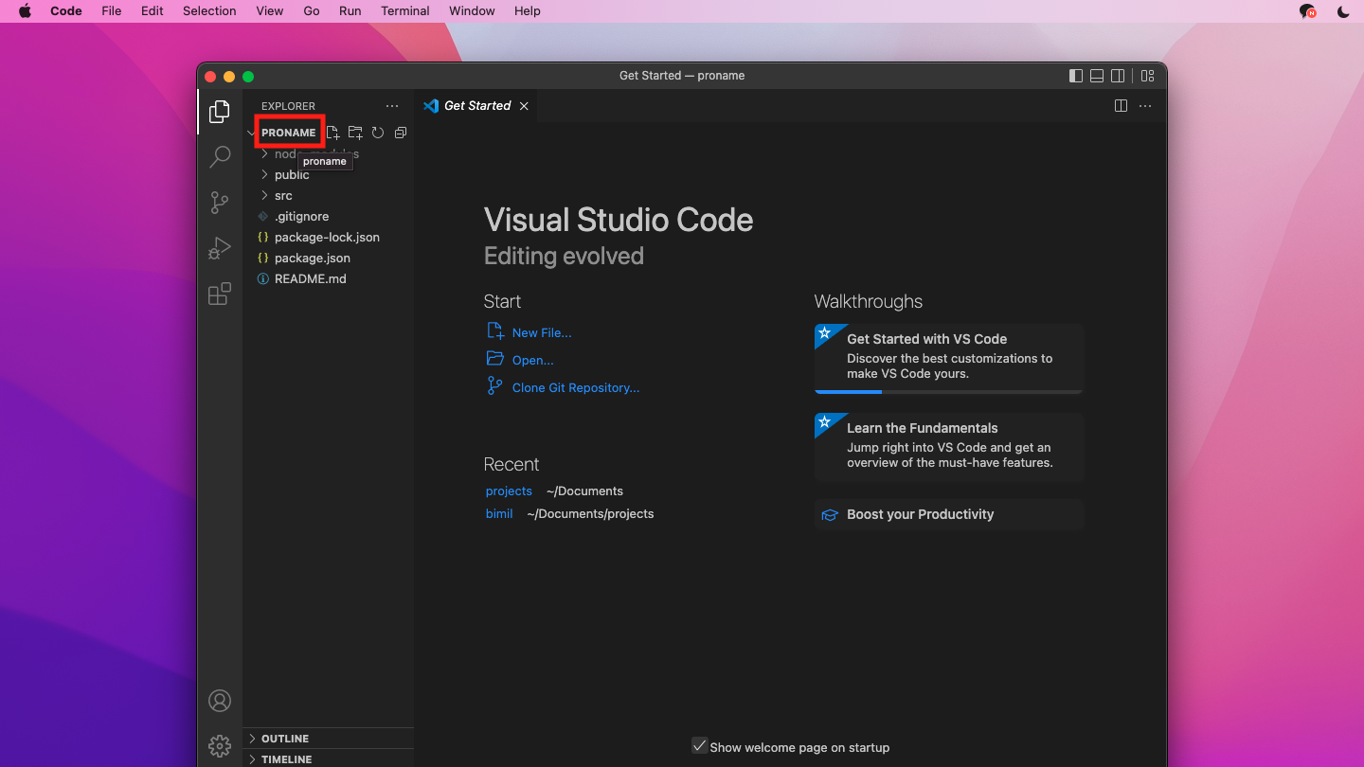Collapse all folders in Explorer

tap(401, 133)
